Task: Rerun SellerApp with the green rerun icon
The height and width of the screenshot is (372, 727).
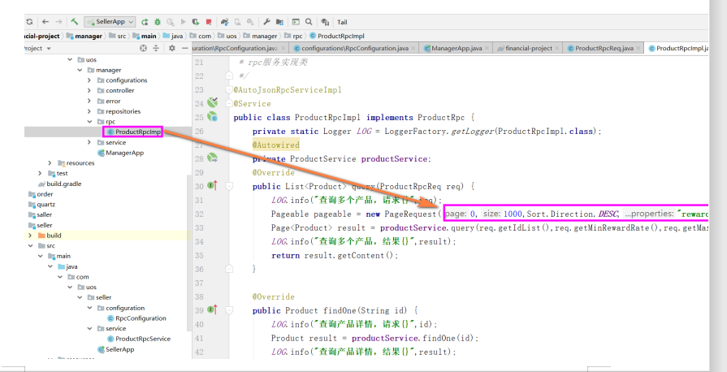Action: [145, 22]
